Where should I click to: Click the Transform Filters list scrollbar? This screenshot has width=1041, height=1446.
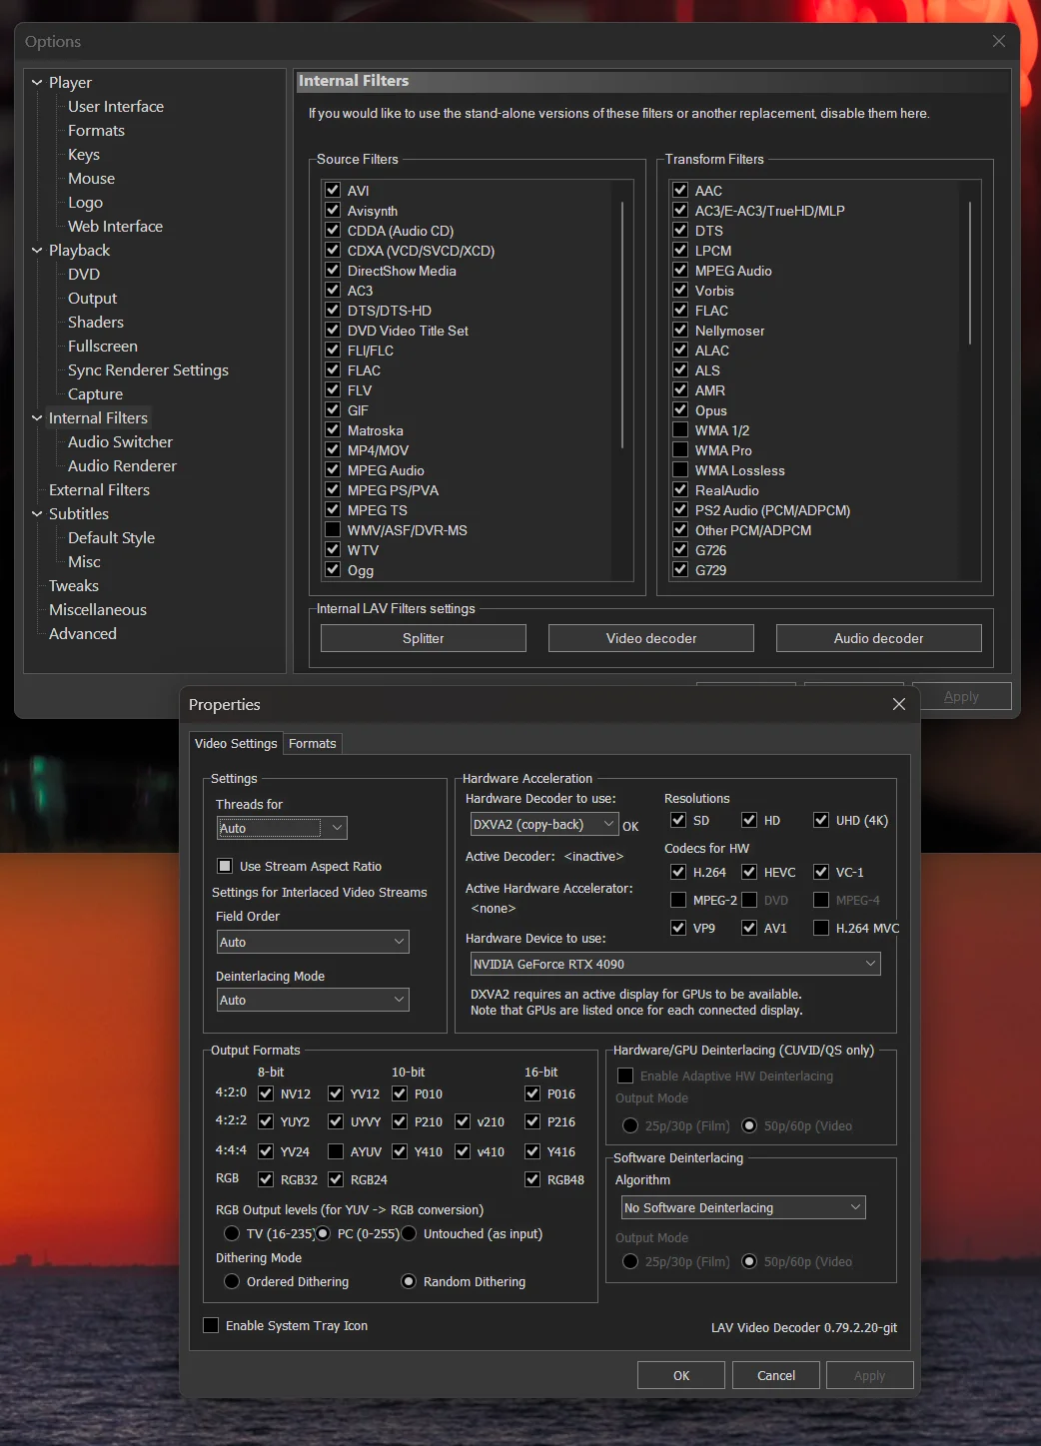pos(970,273)
